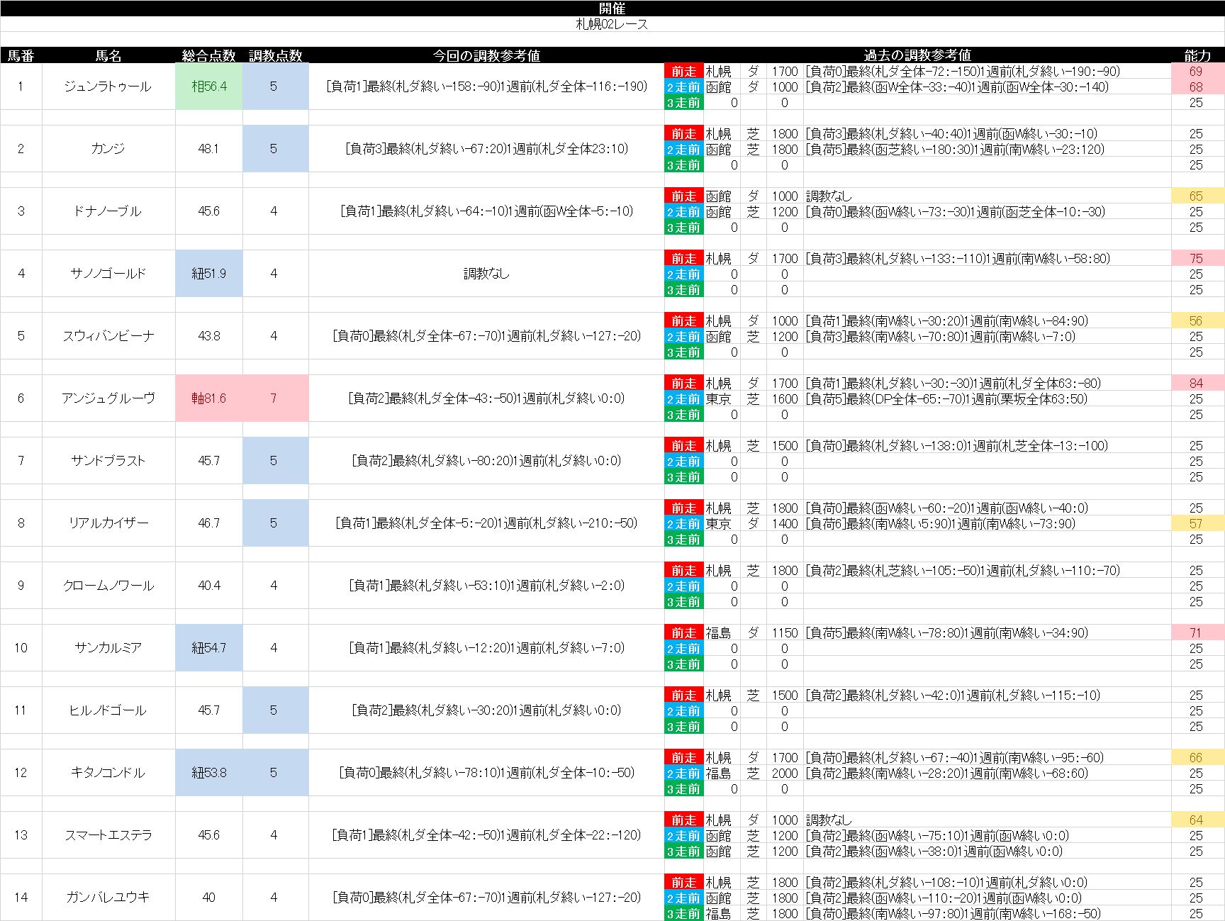Select the 調教点数 column header

(x=275, y=55)
